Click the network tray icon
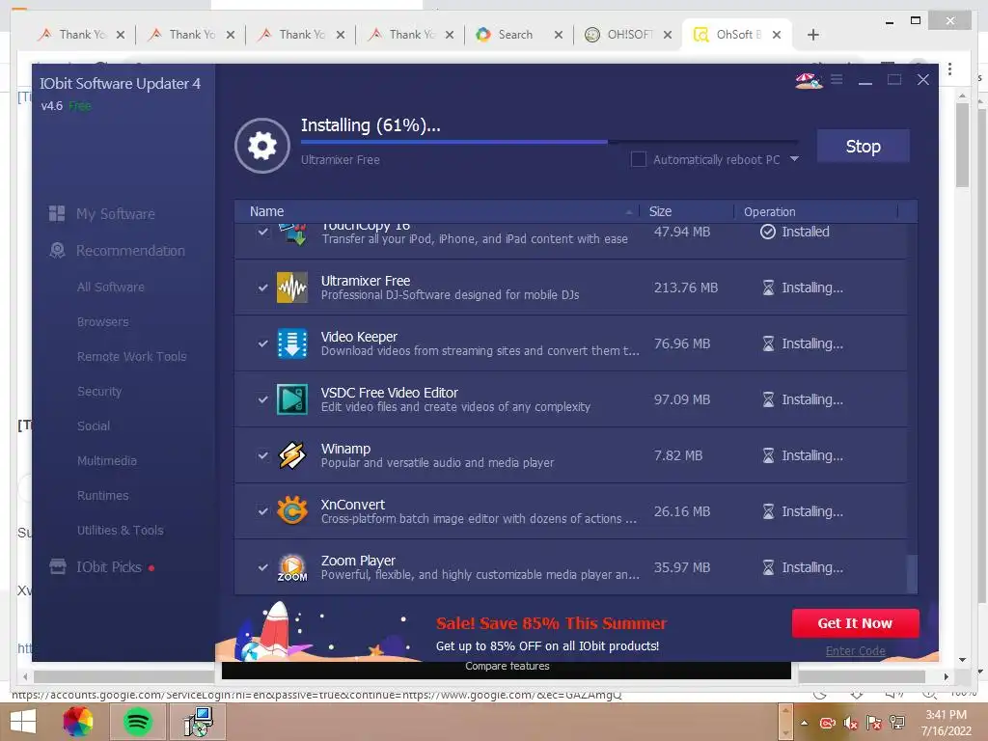Image resolution: width=988 pixels, height=741 pixels. 897,723
